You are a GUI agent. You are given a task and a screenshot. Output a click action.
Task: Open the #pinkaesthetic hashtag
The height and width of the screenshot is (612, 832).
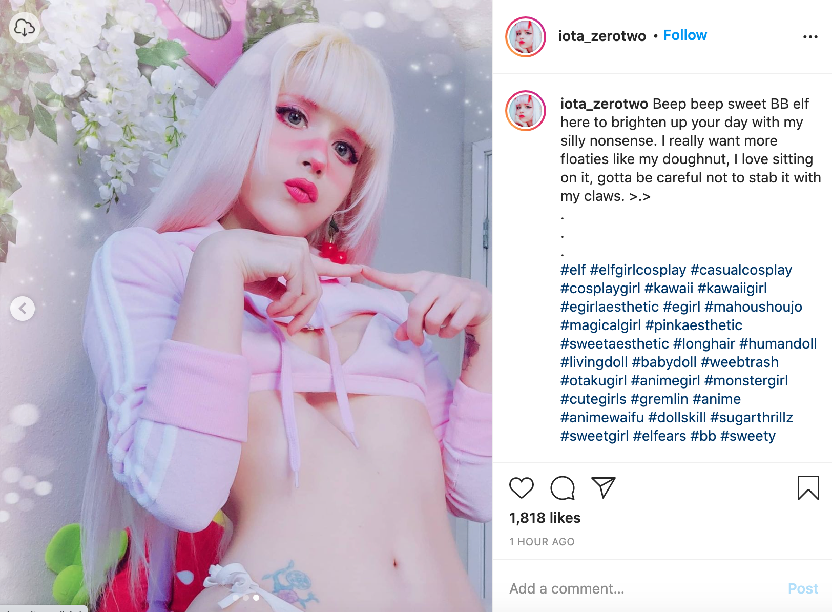coord(694,325)
